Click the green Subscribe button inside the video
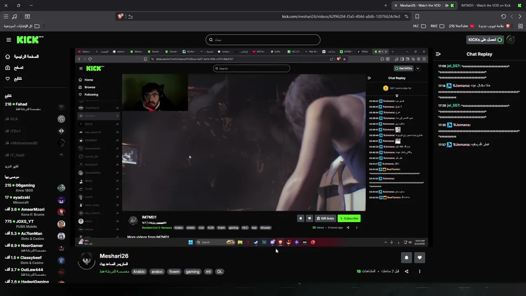The width and height of the screenshot is (526, 296). tap(349, 218)
